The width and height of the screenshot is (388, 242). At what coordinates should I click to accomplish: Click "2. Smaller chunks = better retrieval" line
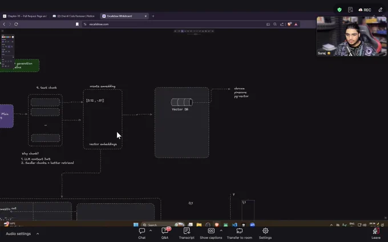click(47, 163)
